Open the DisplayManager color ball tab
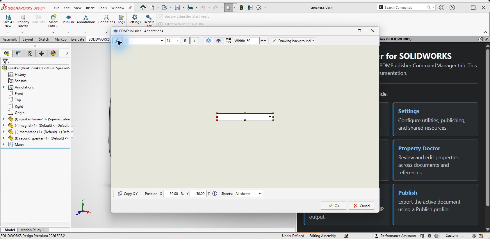 point(53,53)
